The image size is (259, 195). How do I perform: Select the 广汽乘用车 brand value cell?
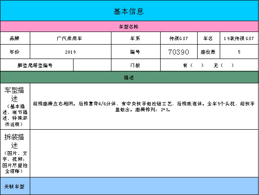pos(70,38)
